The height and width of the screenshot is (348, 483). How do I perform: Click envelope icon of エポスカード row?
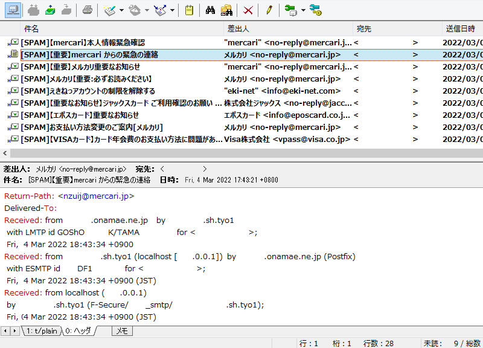14,115
